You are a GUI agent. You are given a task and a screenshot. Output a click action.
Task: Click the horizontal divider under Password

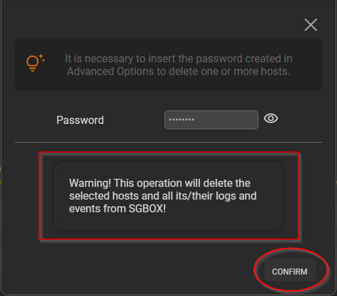(x=168, y=142)
